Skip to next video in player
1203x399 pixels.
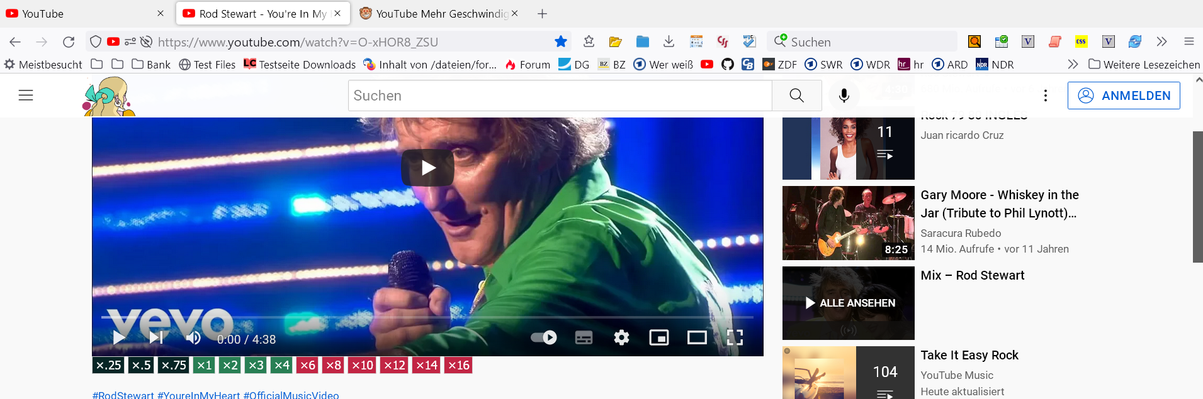click(156, 338)
